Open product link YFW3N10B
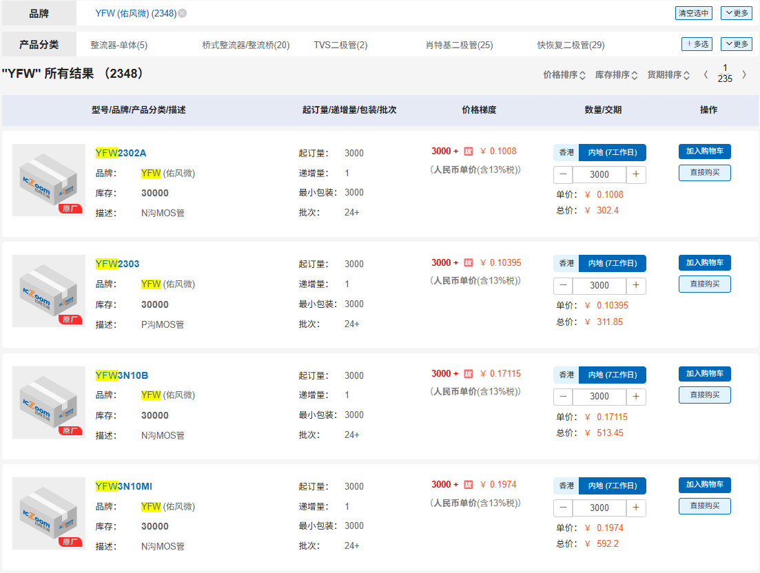Screen dimensions: 760x573 coord(122,375)
